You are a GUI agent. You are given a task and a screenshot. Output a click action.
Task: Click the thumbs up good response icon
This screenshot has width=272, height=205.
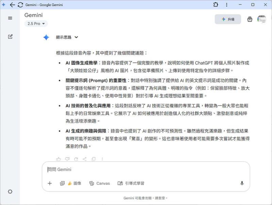pyautogui.click(x=58, y=159)
